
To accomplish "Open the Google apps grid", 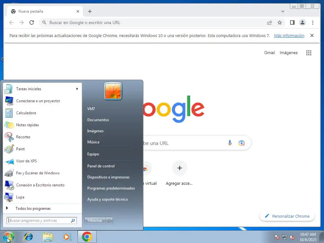I will pos(309,53).
